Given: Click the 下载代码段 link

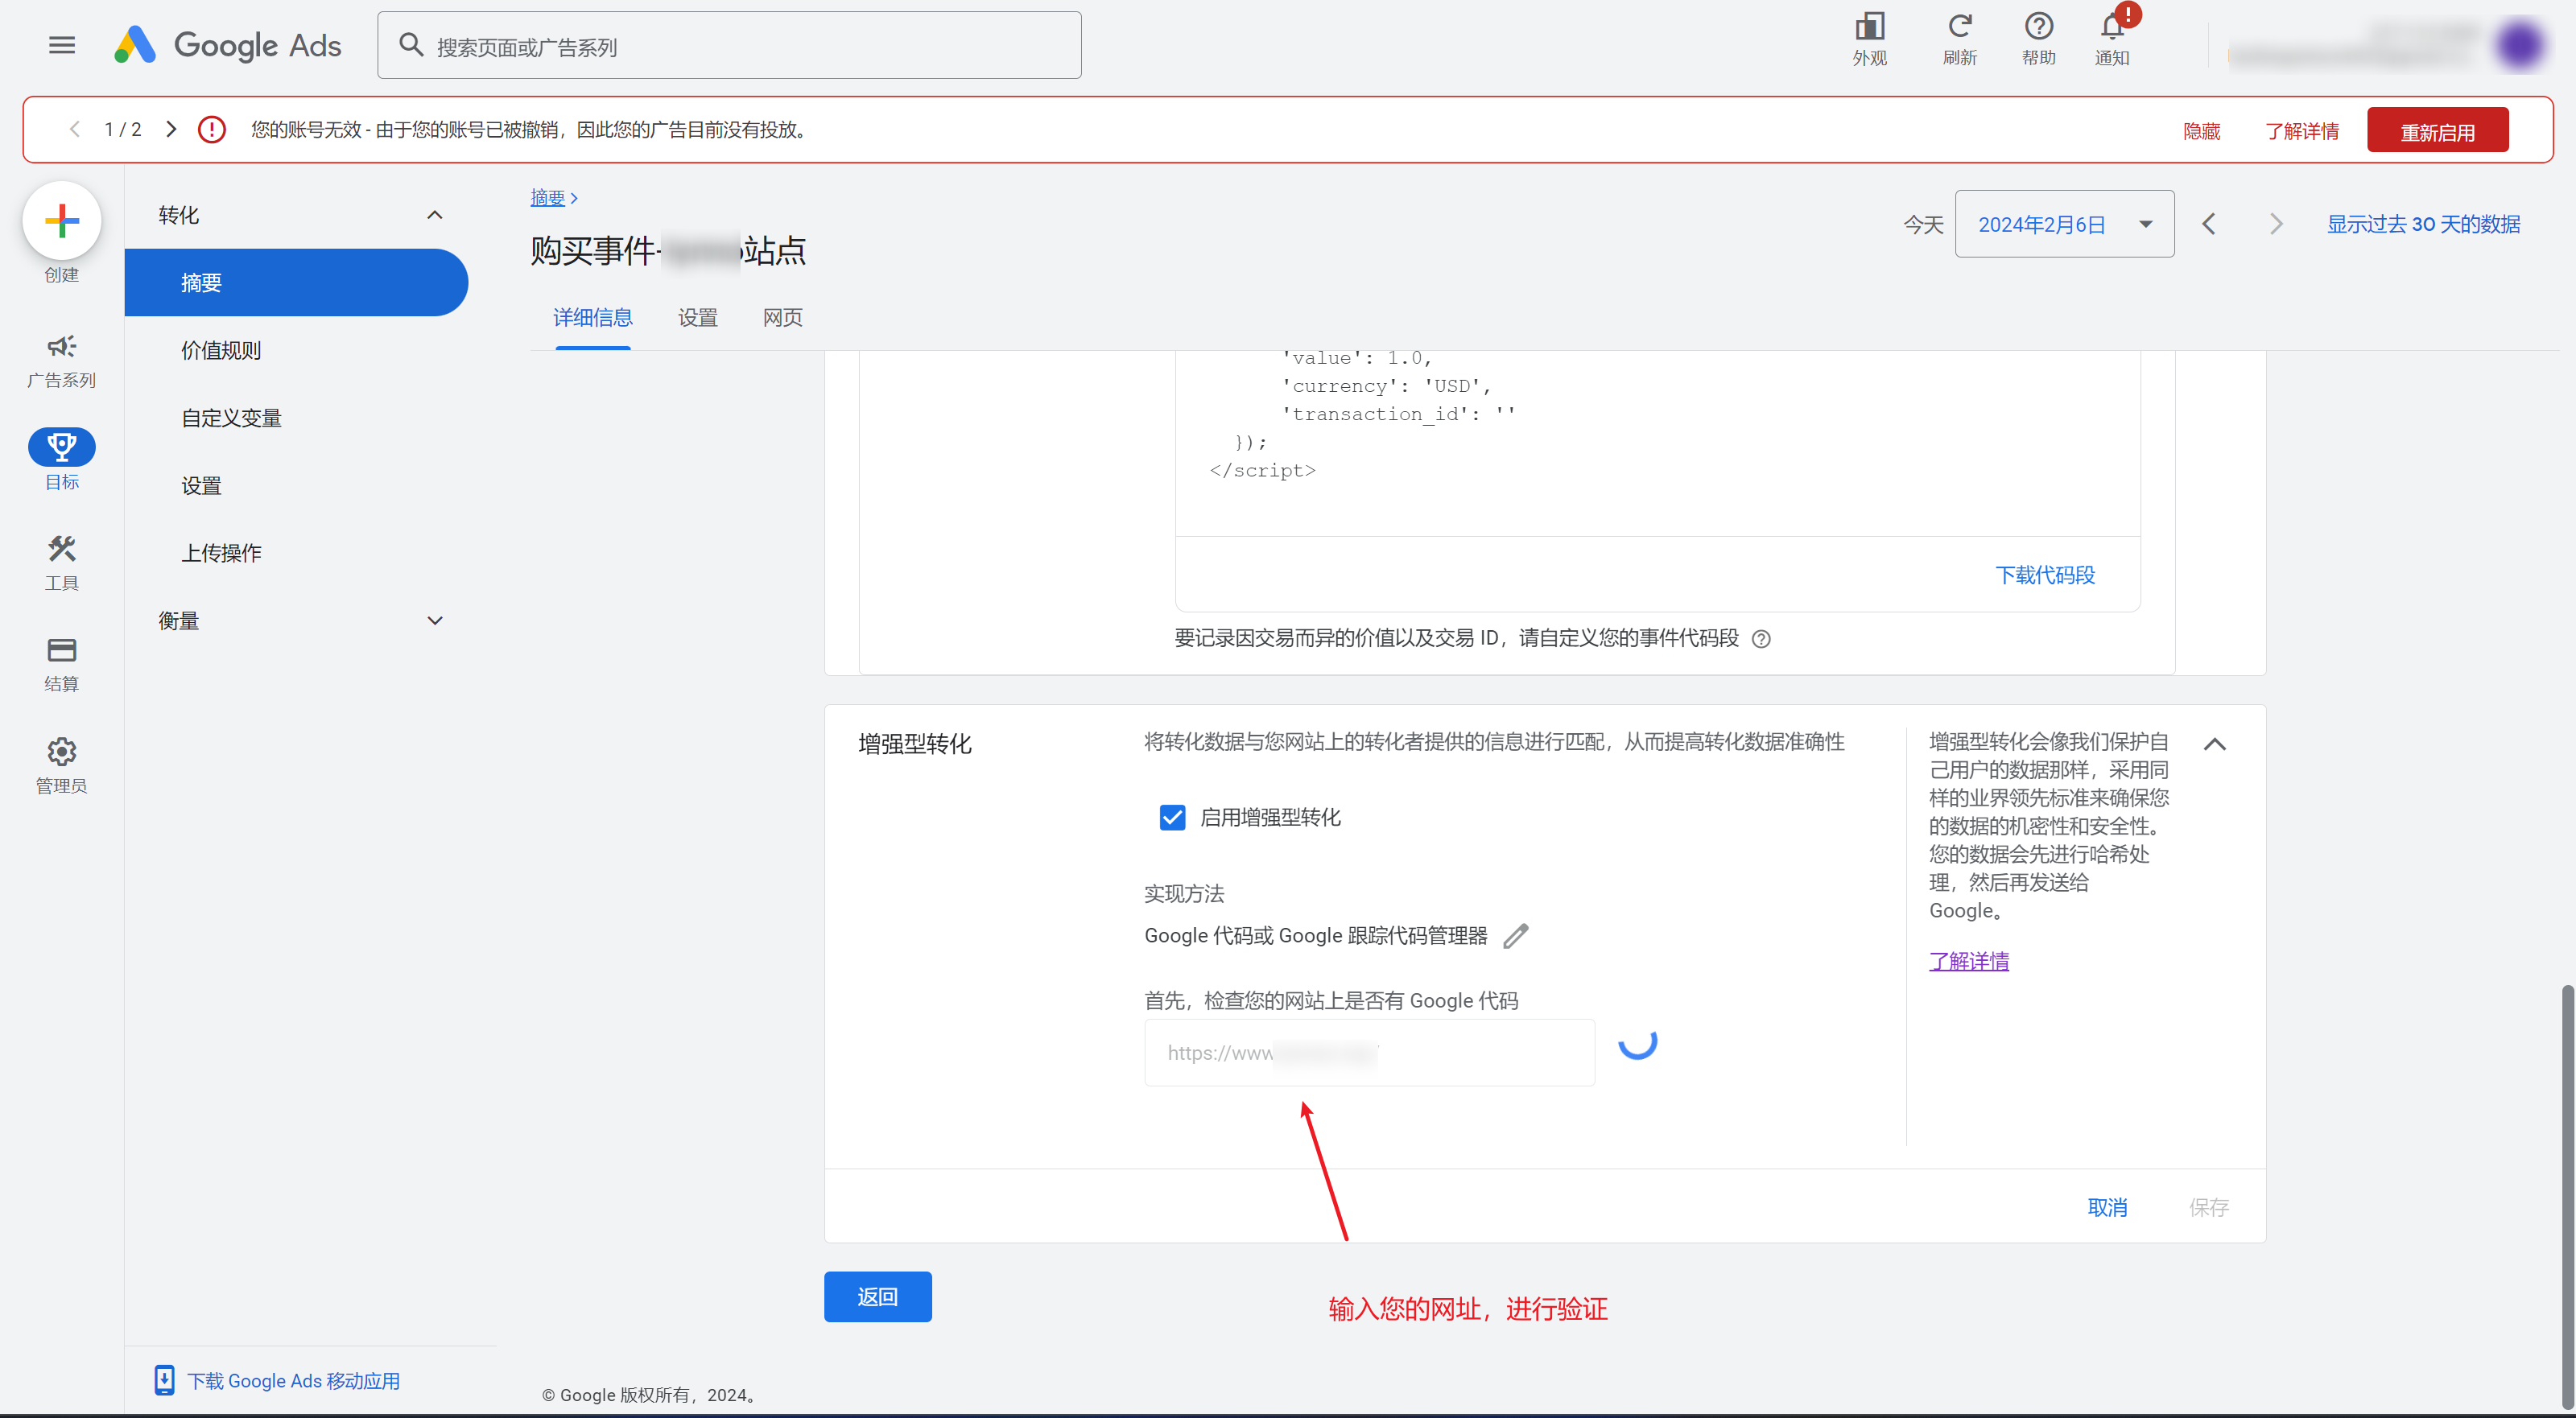Looking at the screenshot, I should point(2045,575).
